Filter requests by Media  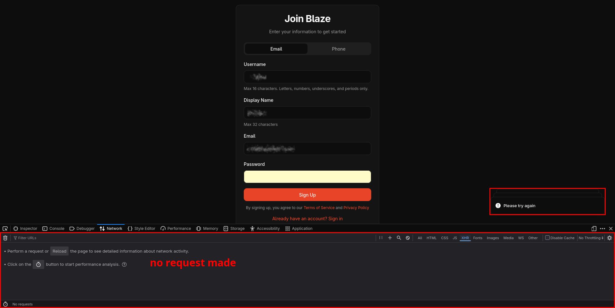coord(508,238)
